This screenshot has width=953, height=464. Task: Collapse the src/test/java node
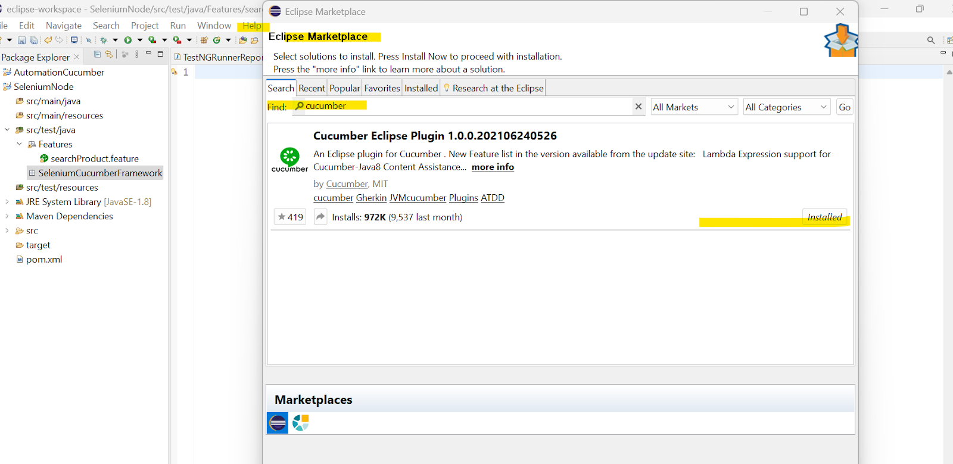pos(7,130)
